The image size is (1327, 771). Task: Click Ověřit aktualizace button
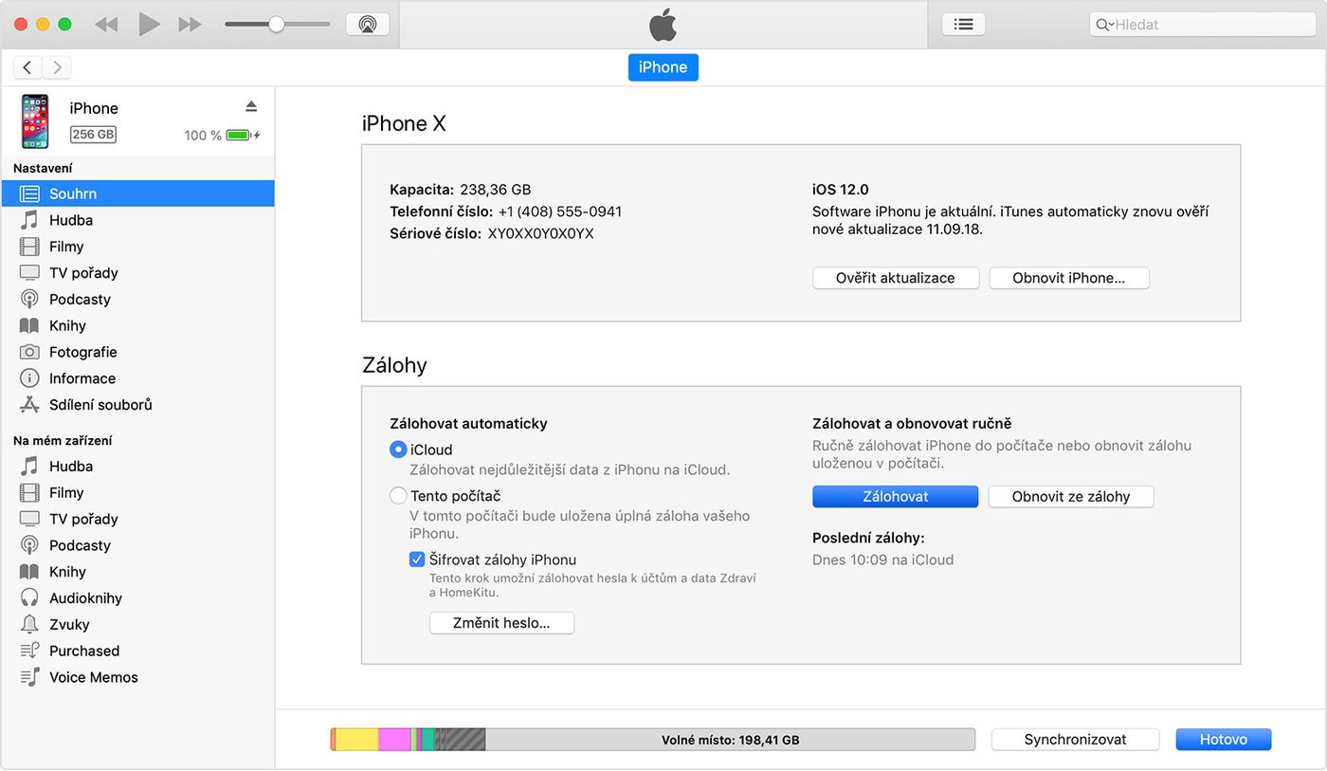point(895,278)
